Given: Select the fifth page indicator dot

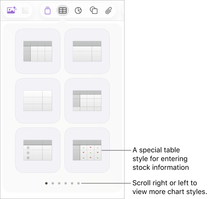Looking at the screenshot, I should (x=72, y=183).
